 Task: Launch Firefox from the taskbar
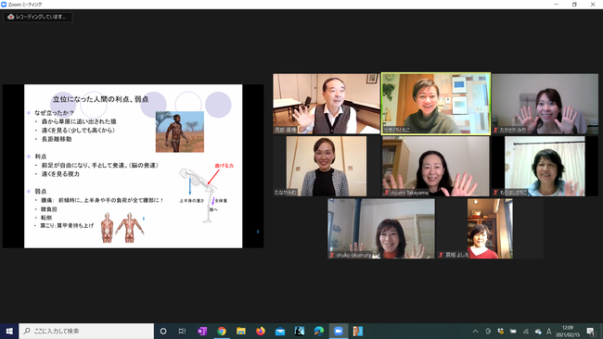tap(261, 331)
